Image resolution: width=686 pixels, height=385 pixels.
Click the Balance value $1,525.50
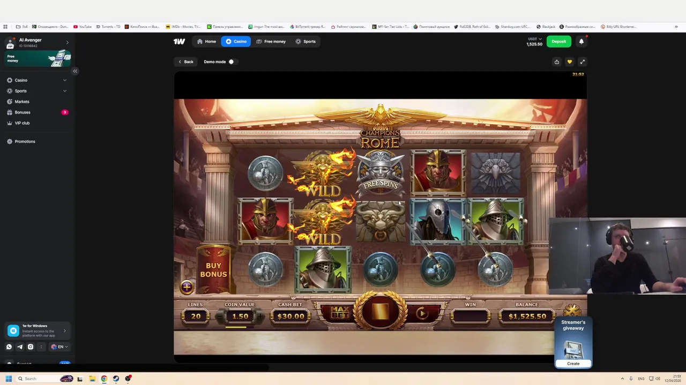[x=527, y=317]
